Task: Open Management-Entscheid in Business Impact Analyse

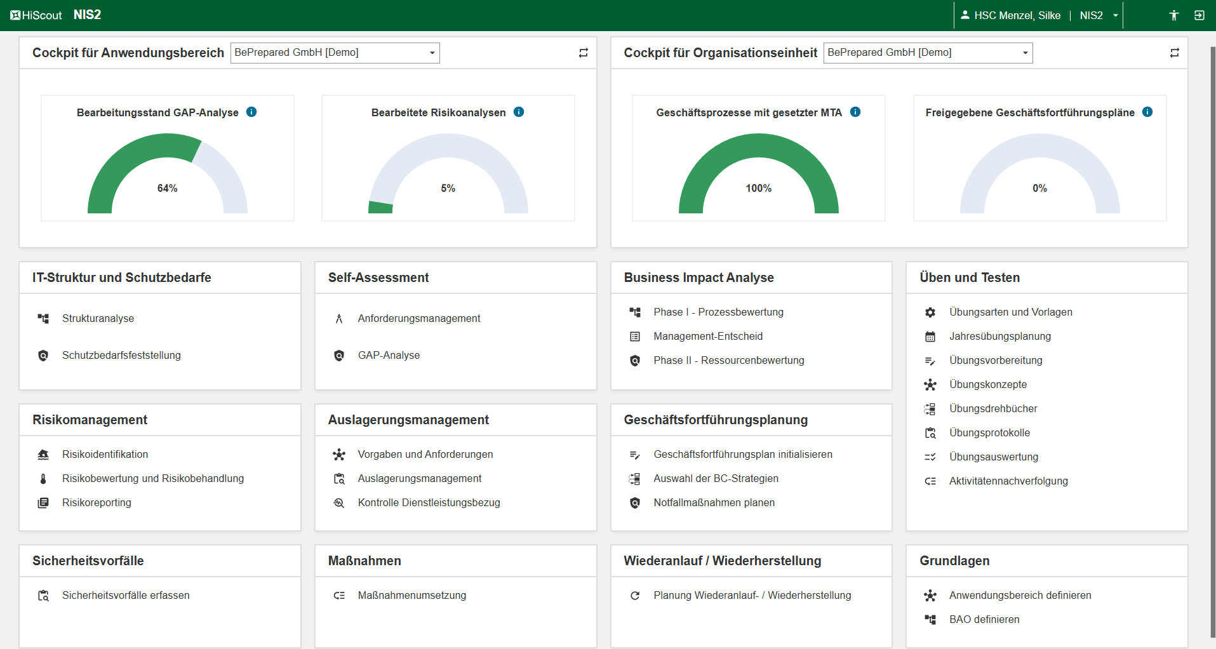Action: click(708, 336)
